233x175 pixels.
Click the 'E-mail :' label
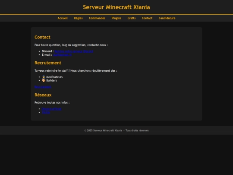click(x=47, y=55)
